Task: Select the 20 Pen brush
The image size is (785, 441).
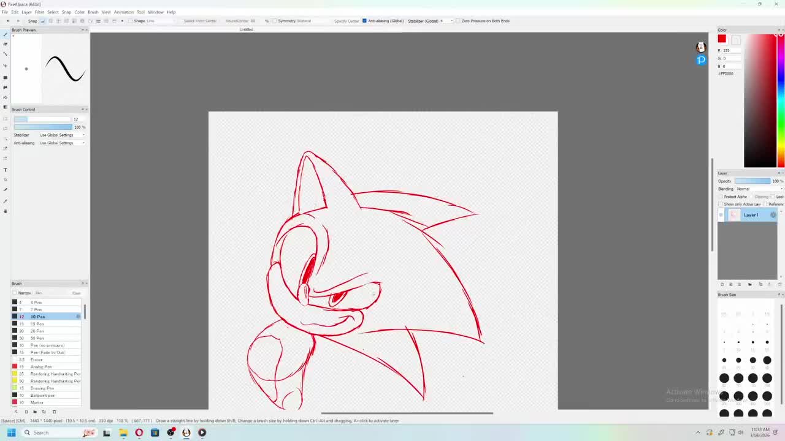Action: coord(37,331)
